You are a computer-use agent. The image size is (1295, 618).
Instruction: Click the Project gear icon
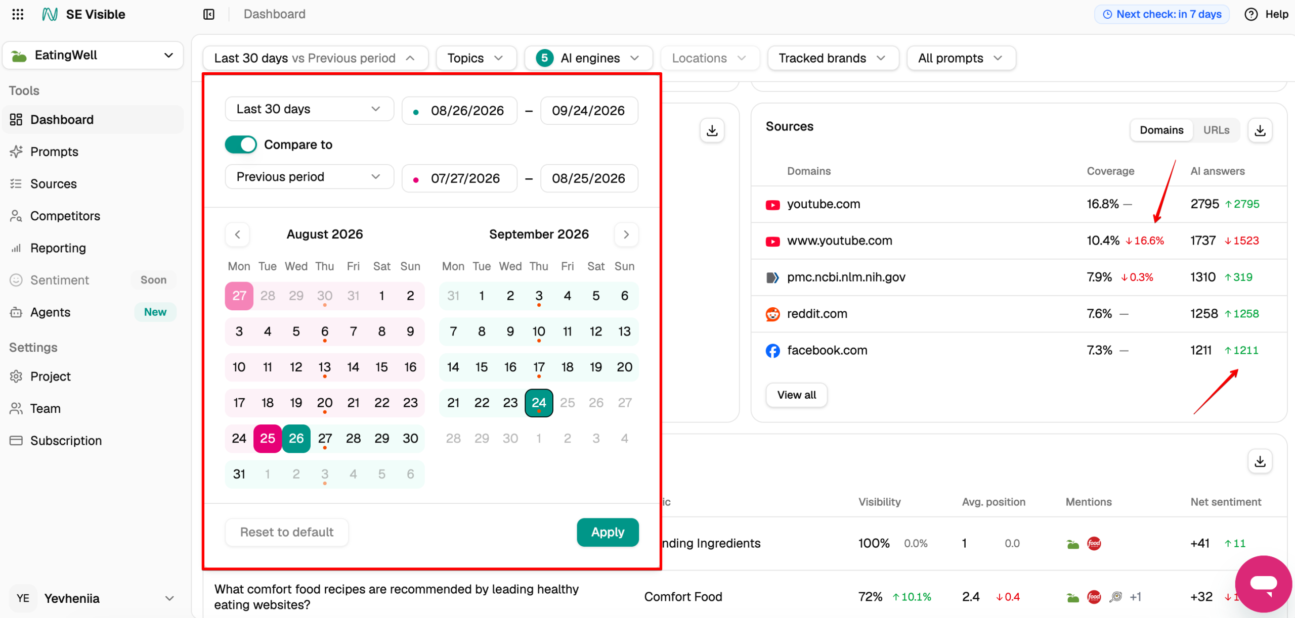pyautogui.click(x=16, y=376)
